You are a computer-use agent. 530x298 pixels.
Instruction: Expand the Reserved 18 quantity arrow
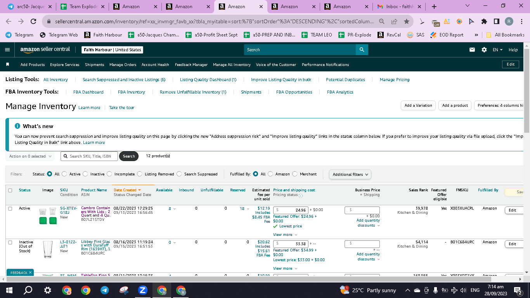(x=248, y=209)
